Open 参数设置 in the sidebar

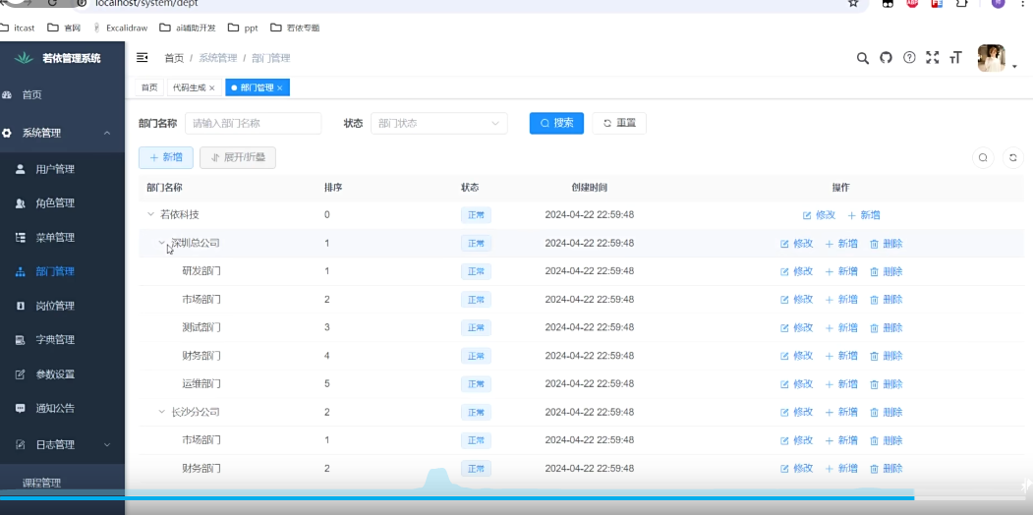(x=62, y=374)
